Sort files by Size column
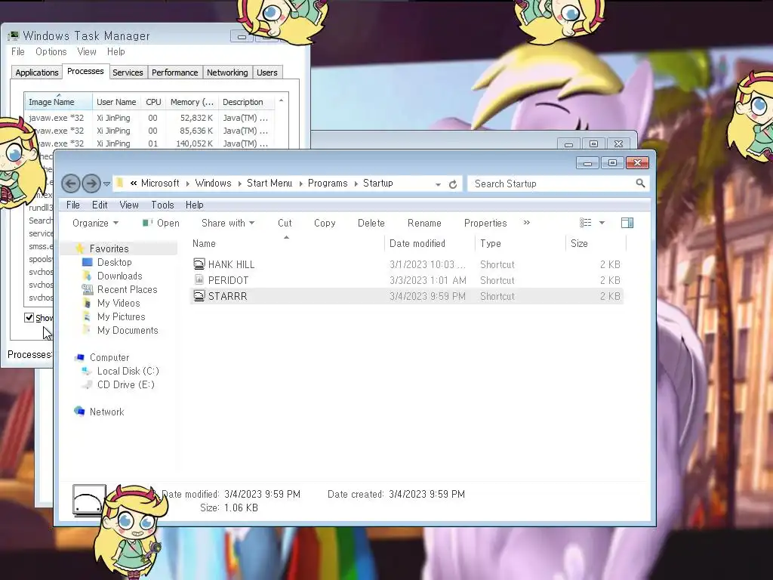Viewport: 773px width, 580px height. point(596,244)
